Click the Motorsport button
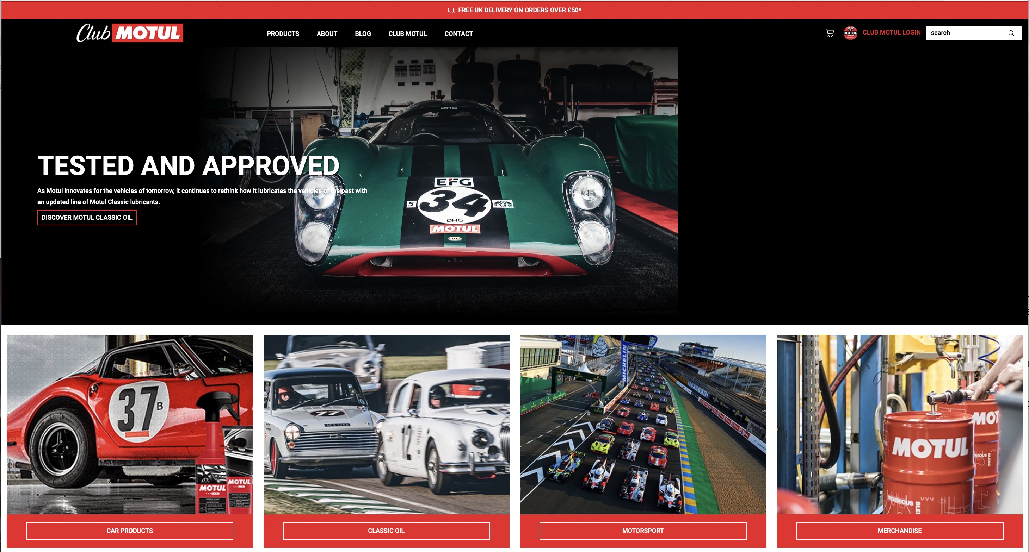This screenshot has width=1029, height=552. click(643, 531)
